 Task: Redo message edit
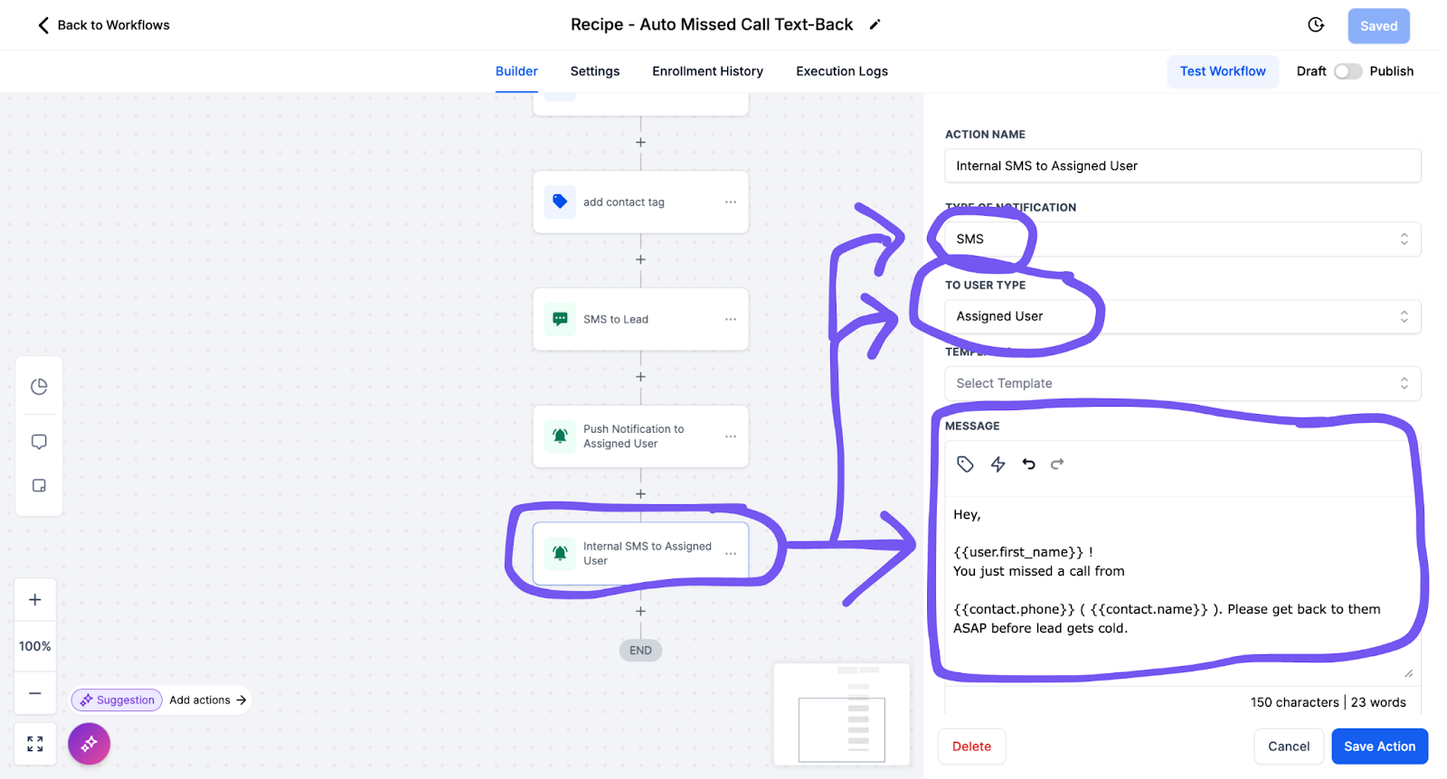point(1057,465)
